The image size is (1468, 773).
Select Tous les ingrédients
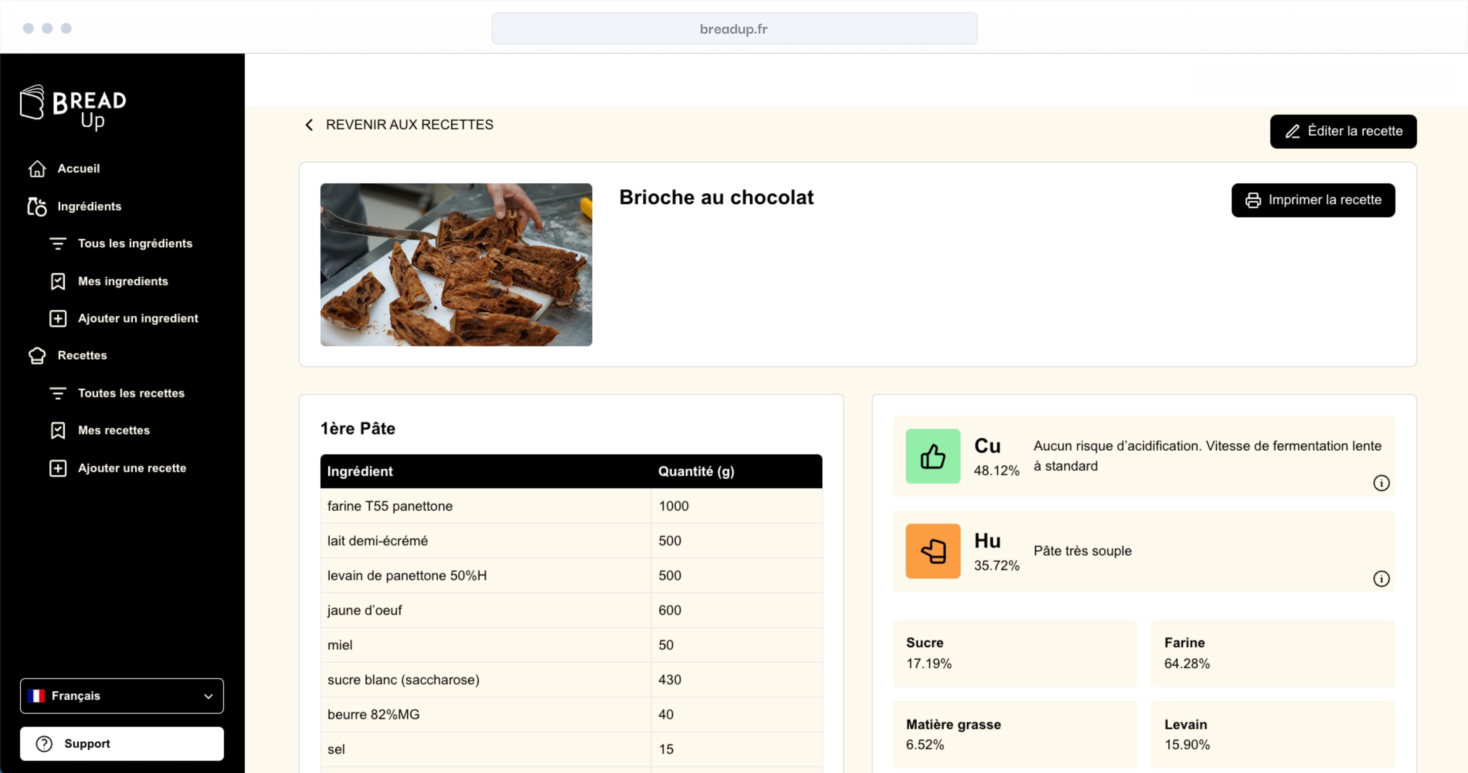click(135, 243)
